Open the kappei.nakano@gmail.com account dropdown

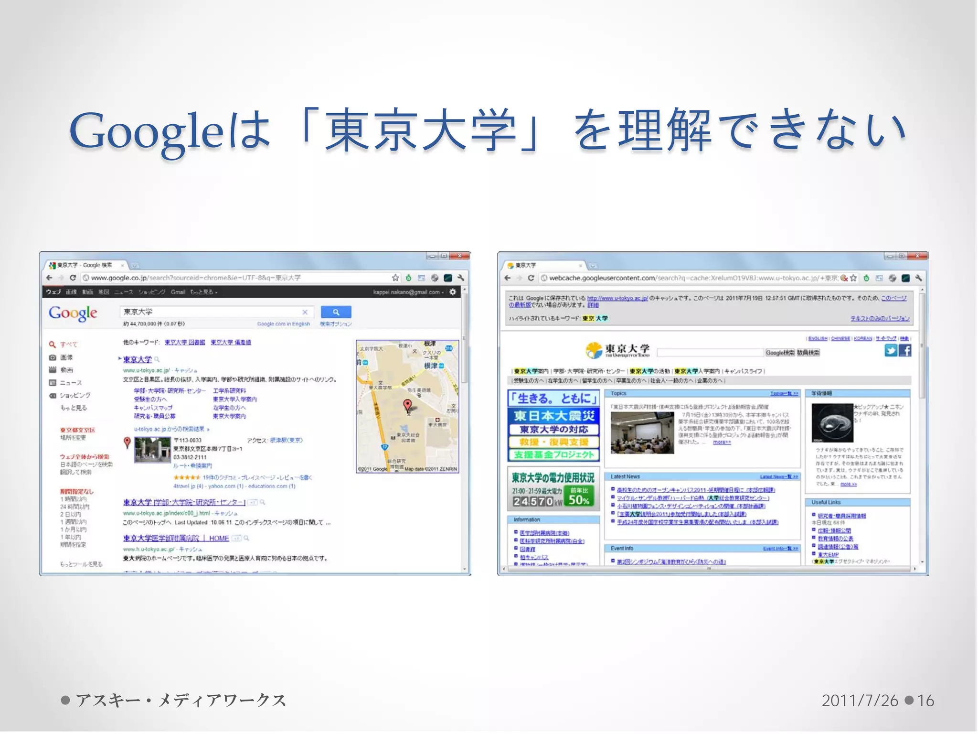[408, 292]
